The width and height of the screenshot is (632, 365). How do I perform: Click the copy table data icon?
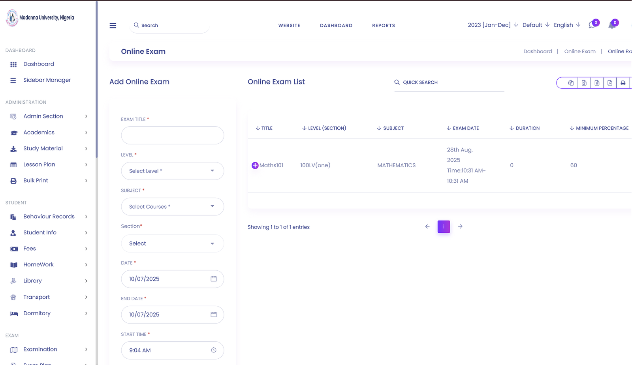(x=571, y=83)
